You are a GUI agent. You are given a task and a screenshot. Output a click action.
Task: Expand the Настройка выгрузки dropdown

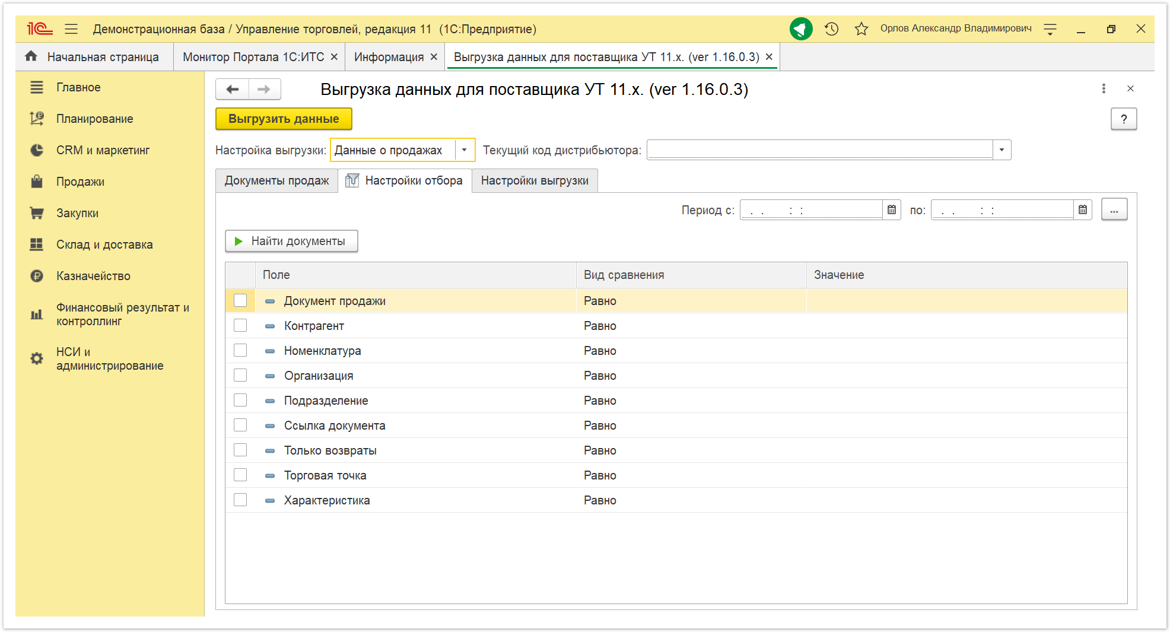pos(465,150)
